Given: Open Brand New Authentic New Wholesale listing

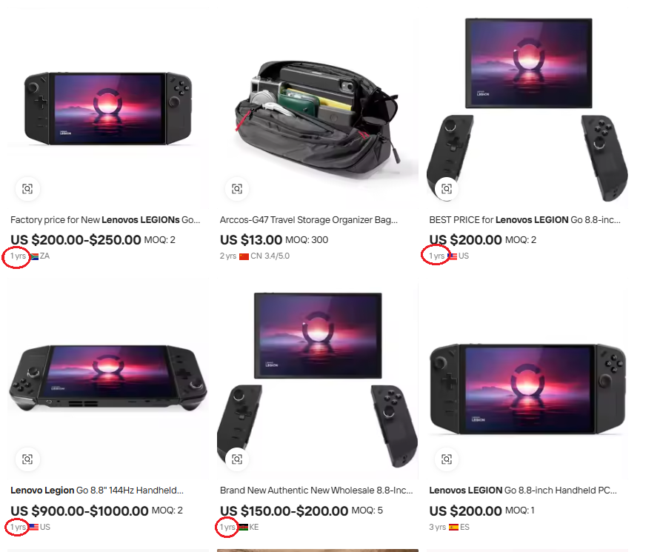Looking at the screenshot, I should click(x=316, y=490).
